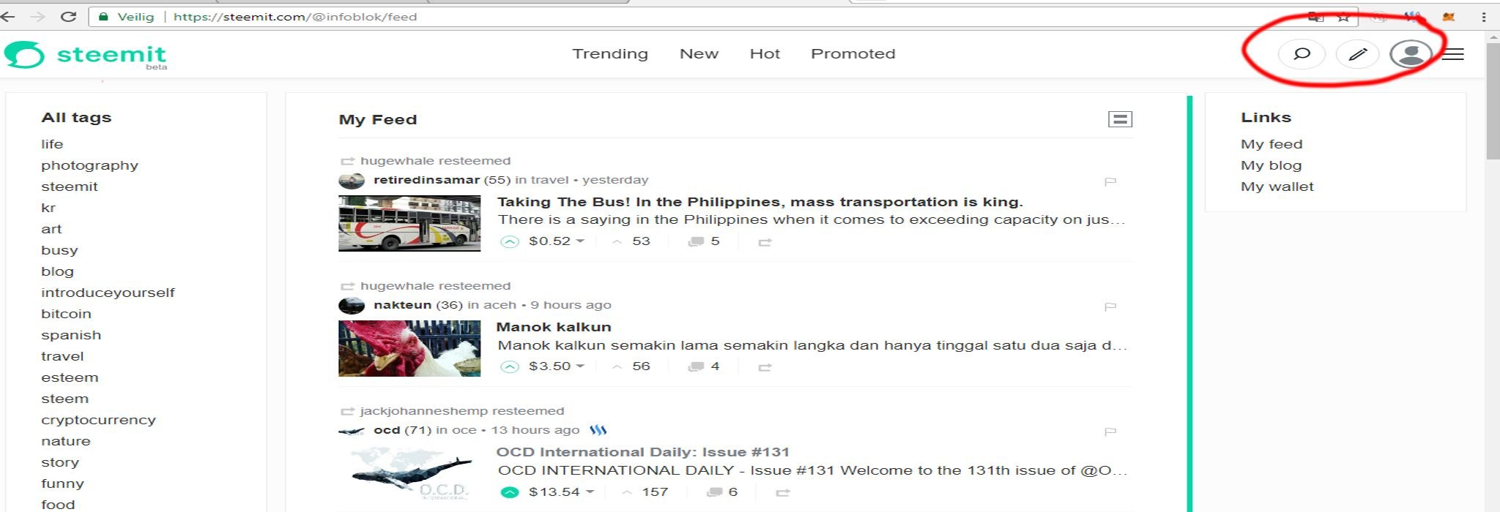Screen dimensions: 1500x512
Task: Upvote the Taking The Bus post
Action: [509, 241]
